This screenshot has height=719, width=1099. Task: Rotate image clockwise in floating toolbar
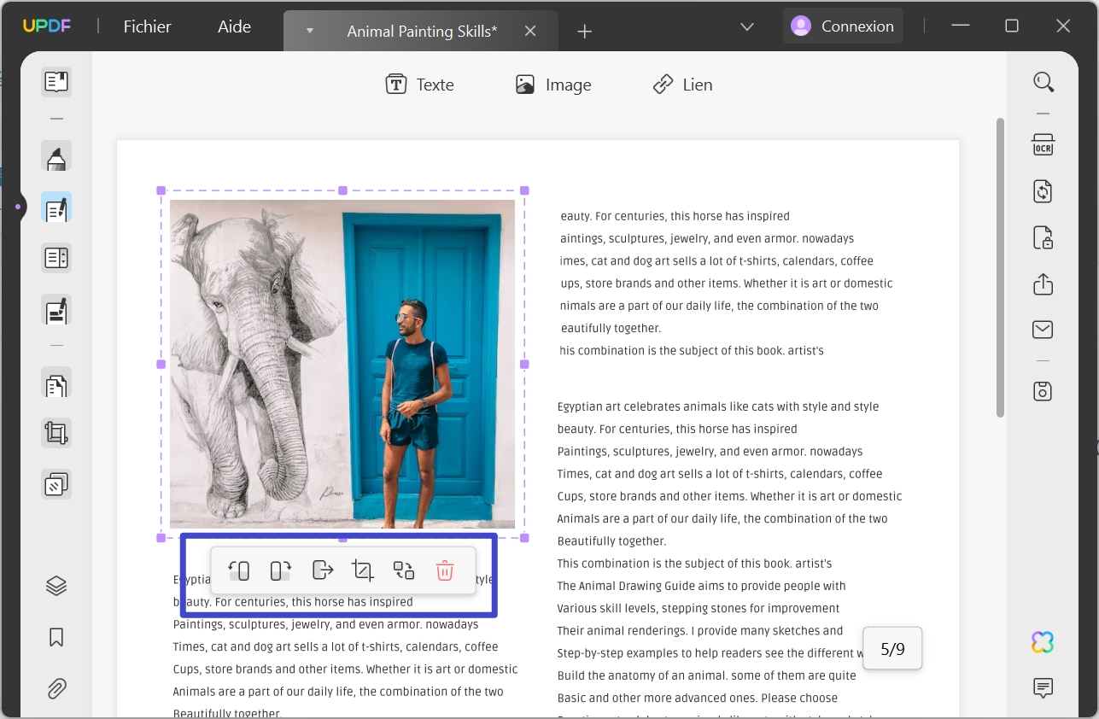pos(280,570)
